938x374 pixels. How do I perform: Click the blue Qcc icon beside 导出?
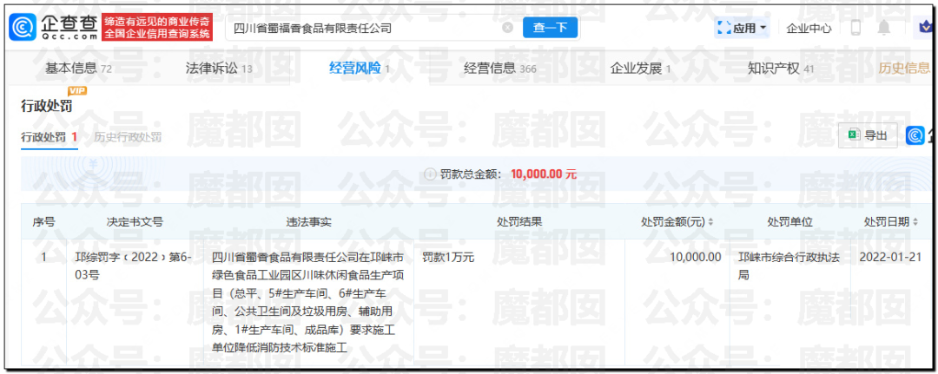point(915,135)
